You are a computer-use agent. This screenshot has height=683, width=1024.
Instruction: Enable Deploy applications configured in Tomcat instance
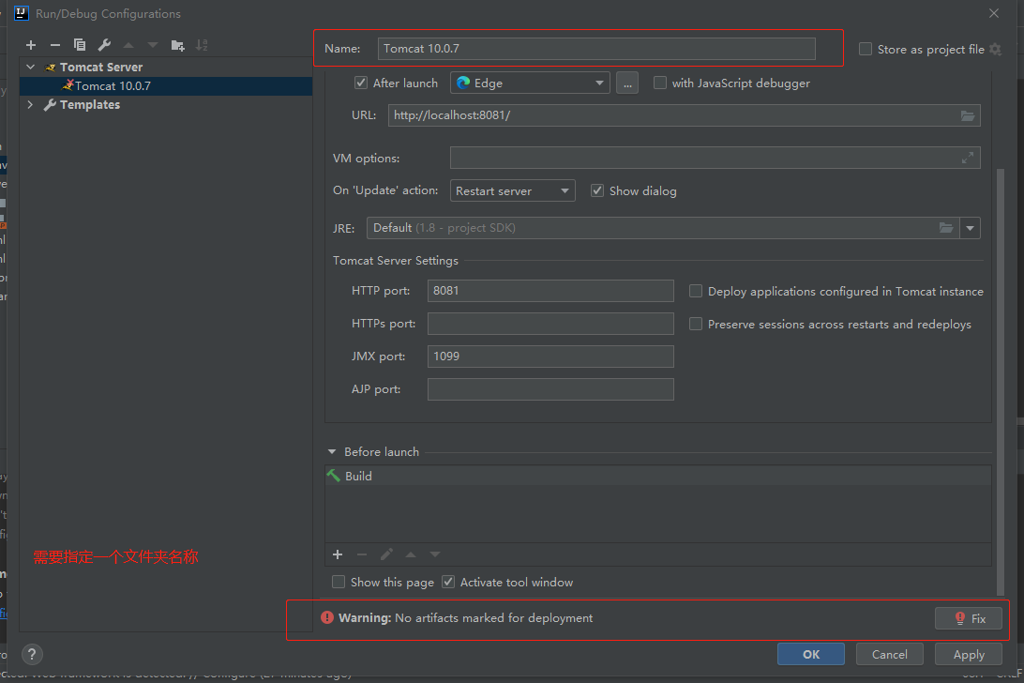tap(696, 291)
